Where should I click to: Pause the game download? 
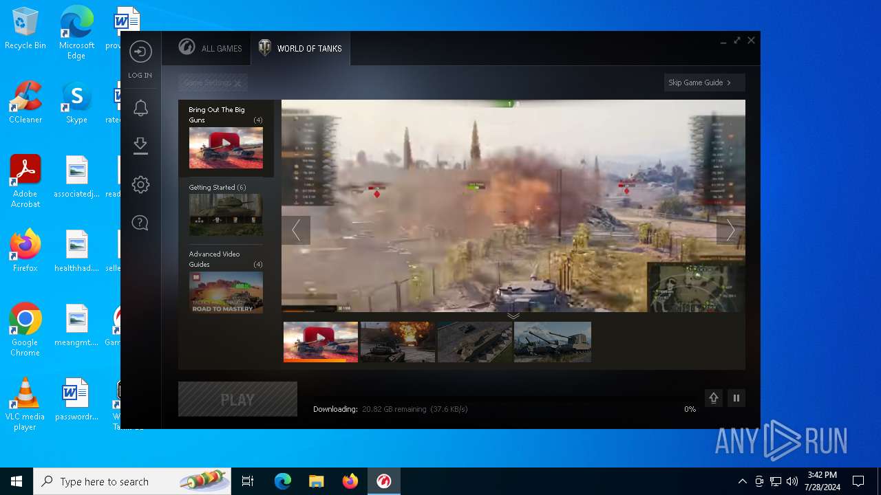point(736,398)
